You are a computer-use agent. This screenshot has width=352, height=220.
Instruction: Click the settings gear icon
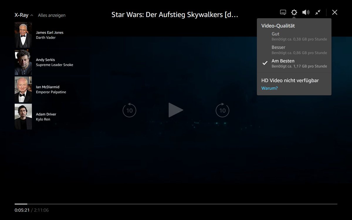tap(294, 12)
